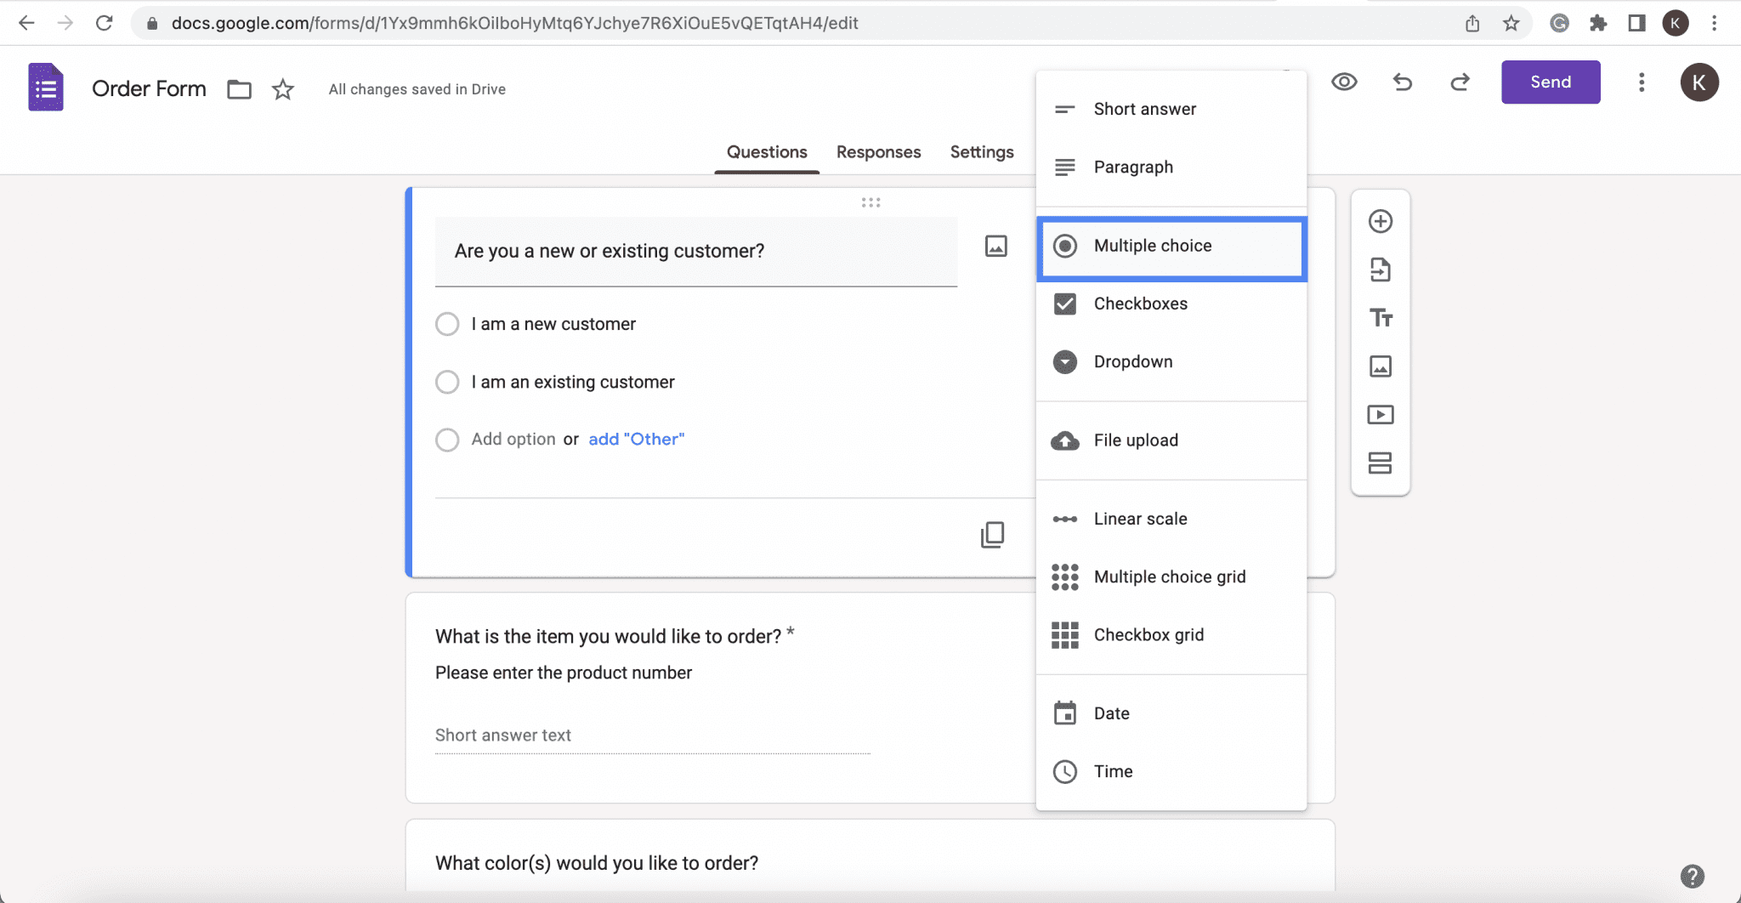Choose Time question type
Viewport: 1741px width, 903px height.
click(x=1171, y=771)
